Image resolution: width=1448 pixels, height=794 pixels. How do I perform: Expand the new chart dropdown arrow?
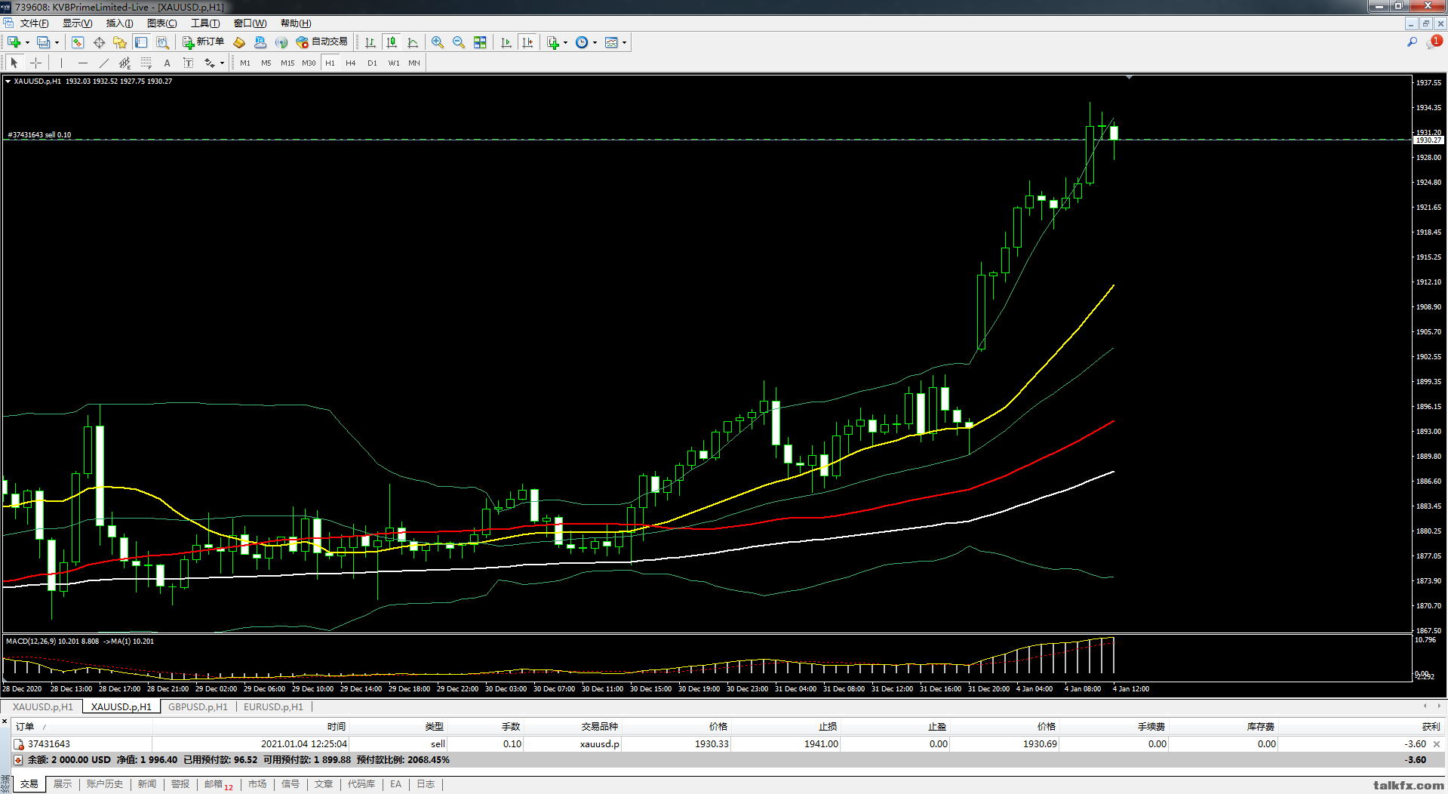[x=27, y=42]
